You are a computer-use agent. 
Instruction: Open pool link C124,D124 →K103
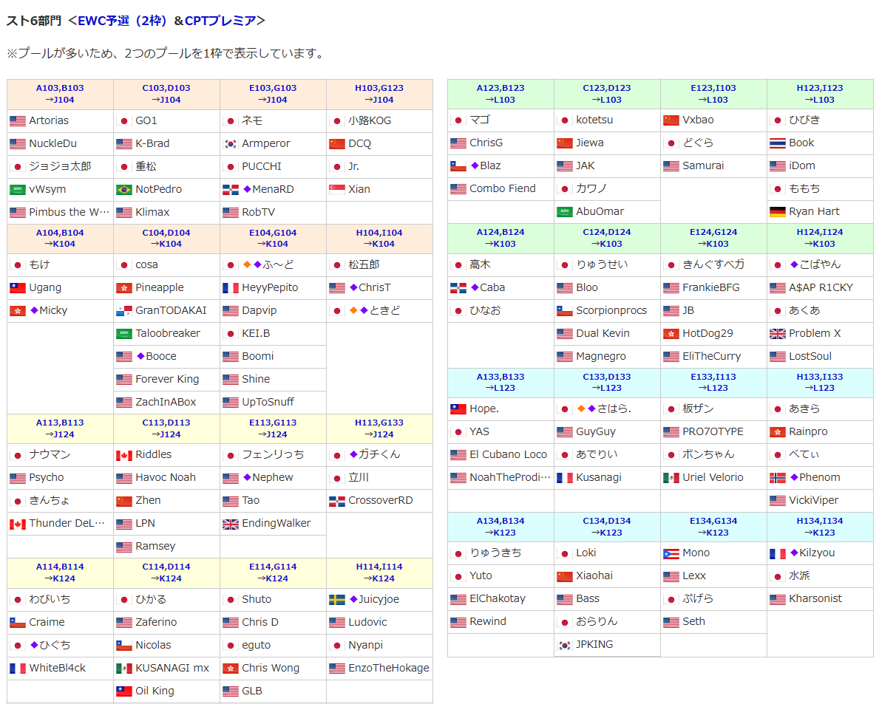pos(606,238)
